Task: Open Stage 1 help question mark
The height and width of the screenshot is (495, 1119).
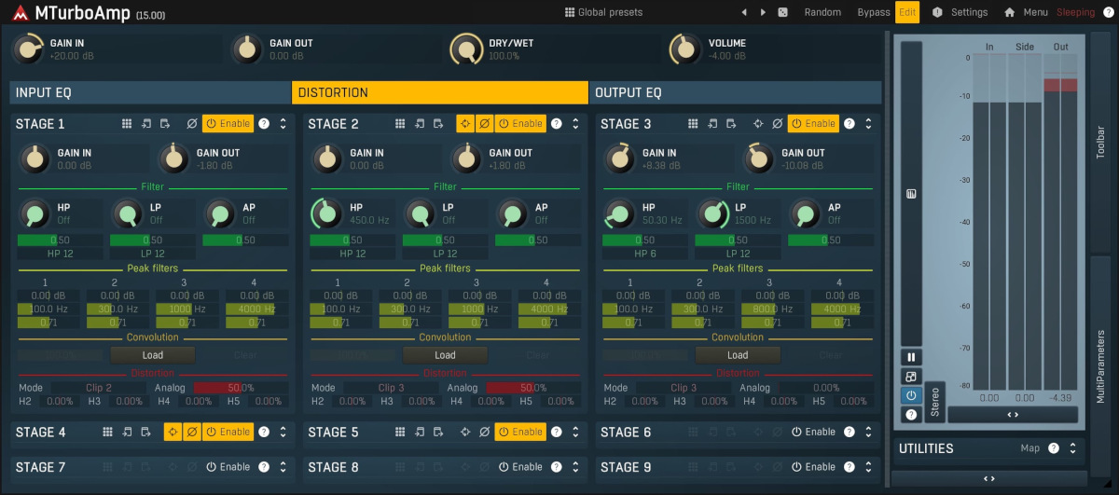Action: point(264,124)
